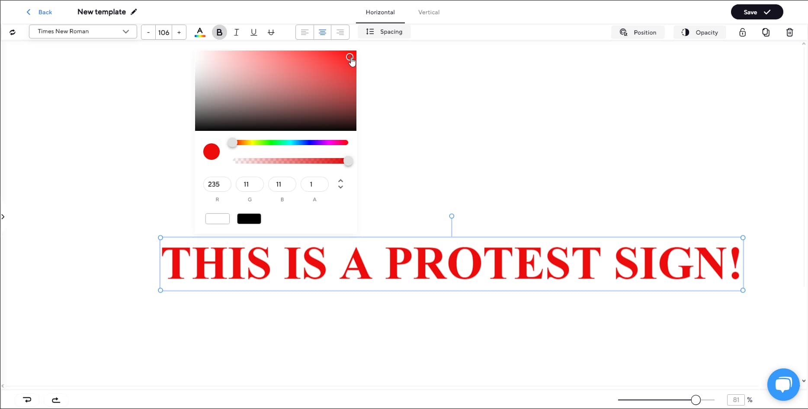Switch to the Vertical tab
808x409 pixels.
(429, 12)
